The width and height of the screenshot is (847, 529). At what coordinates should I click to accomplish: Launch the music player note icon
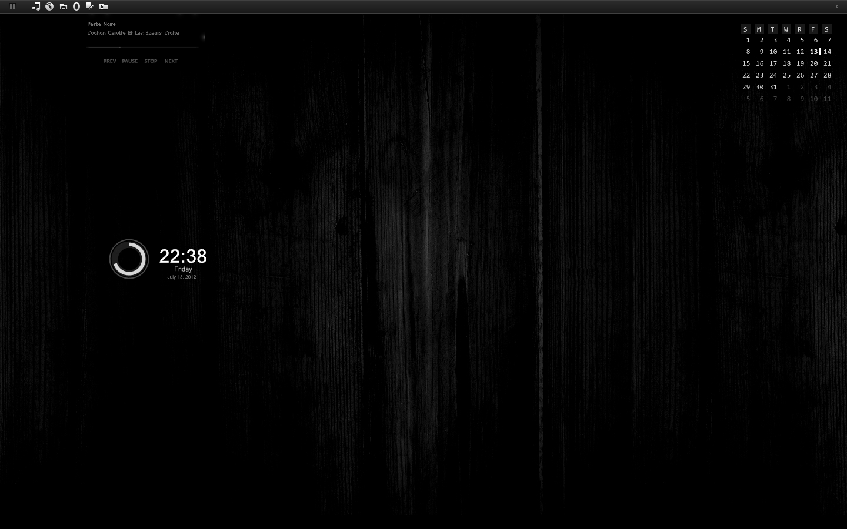(x=36, y=6)
